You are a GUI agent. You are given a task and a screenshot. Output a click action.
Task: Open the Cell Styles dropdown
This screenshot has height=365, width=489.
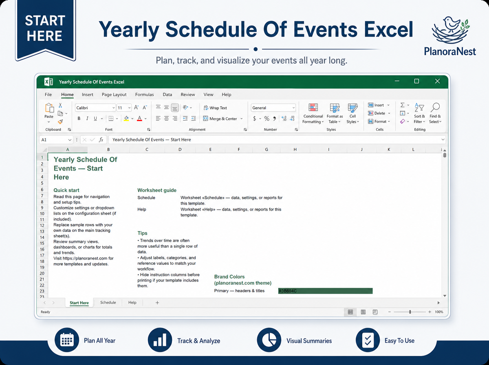[352, 113]
